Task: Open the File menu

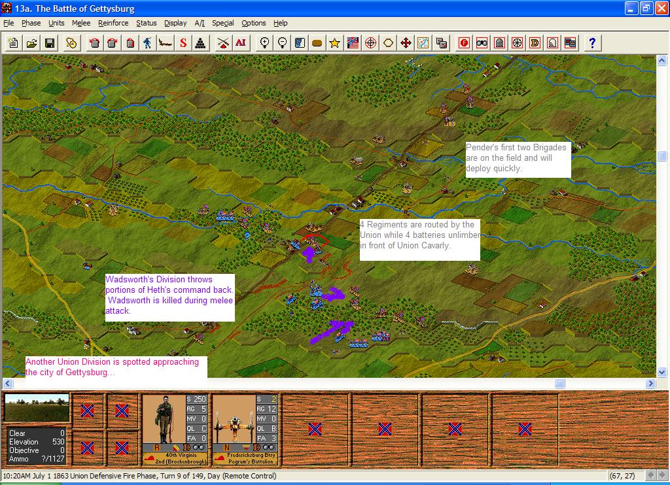Action: coord(9,23)
